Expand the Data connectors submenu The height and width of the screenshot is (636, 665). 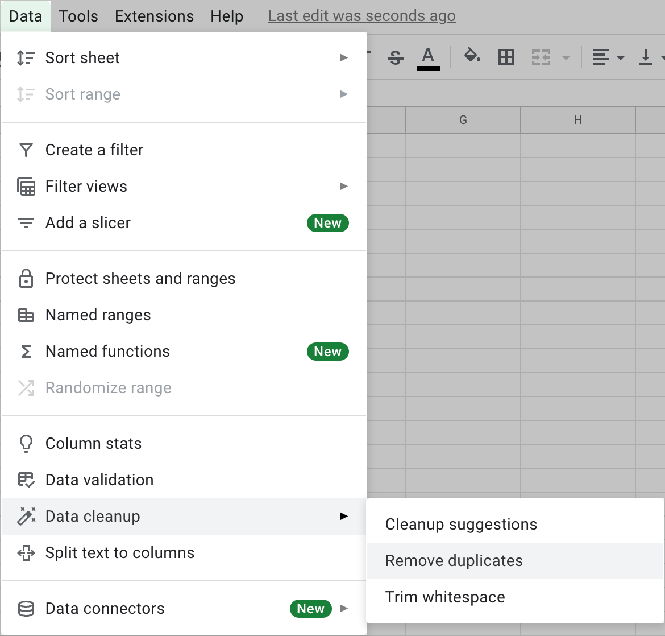[343, 608]
